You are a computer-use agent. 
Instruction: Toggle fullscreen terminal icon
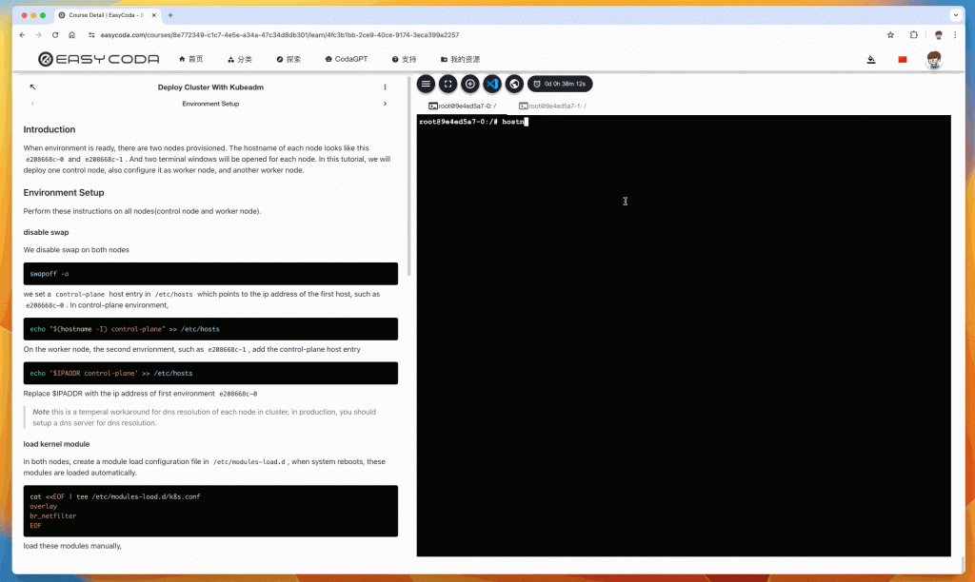(448, 84)
